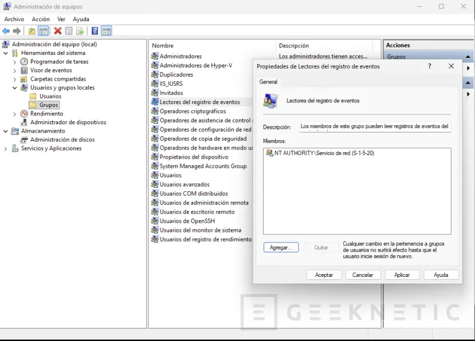Click Aceptar in properties dialog
The height and width of the screenshot is (341, 475).
(x=324, y=275)
